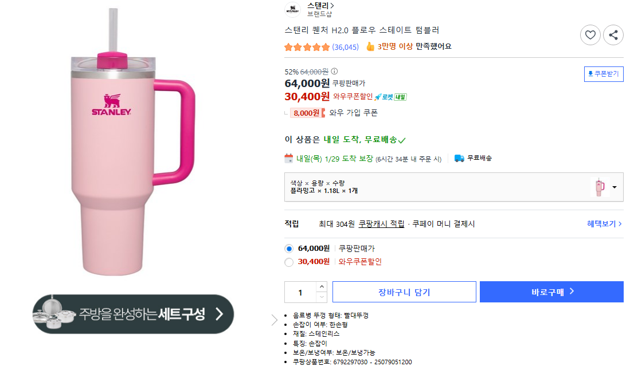Click the price info circle icon

point(335,72)
